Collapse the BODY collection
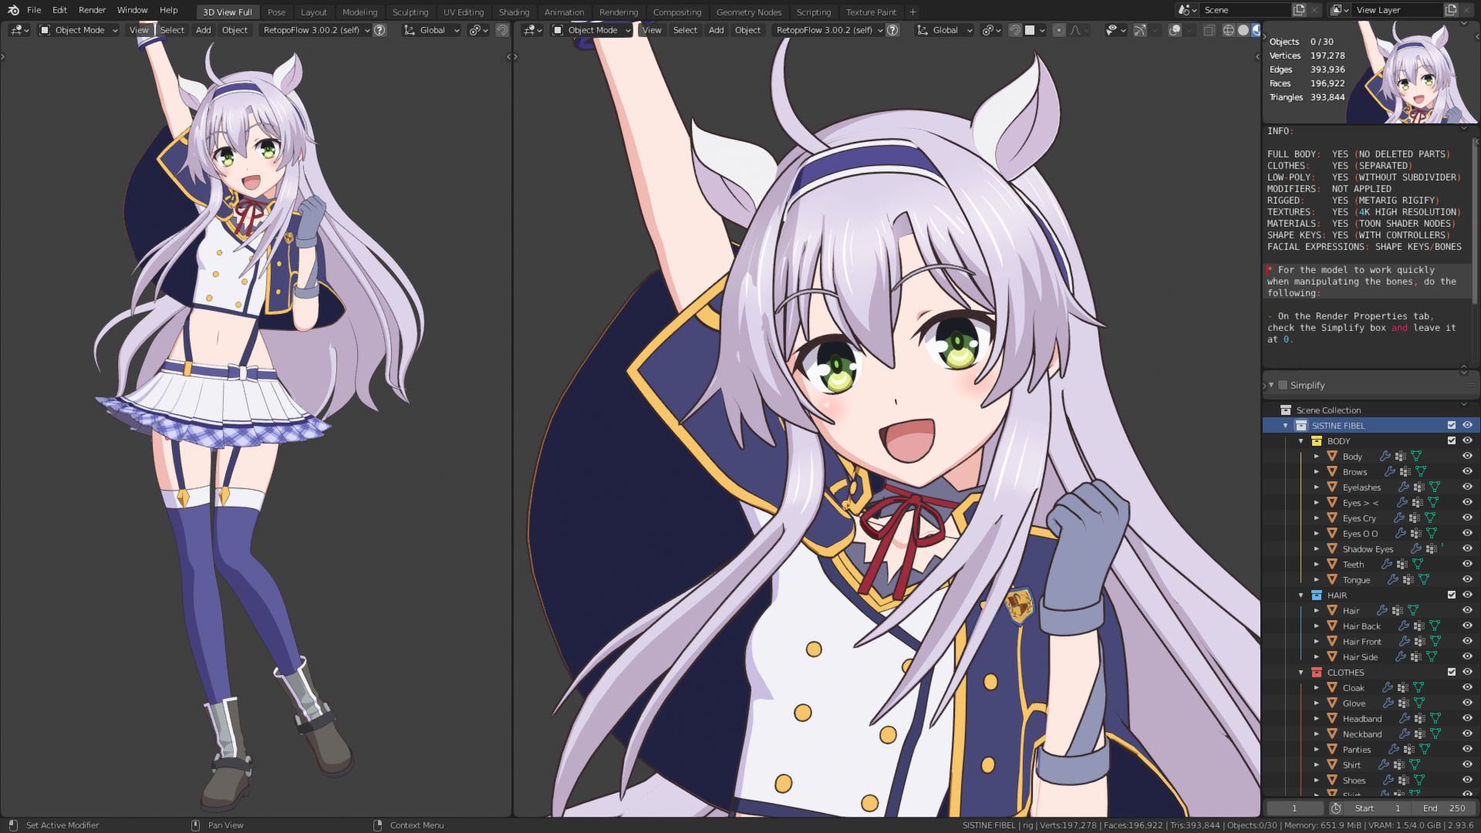The width and height of the screenshot is (1481, 833). click(1301, 441)
